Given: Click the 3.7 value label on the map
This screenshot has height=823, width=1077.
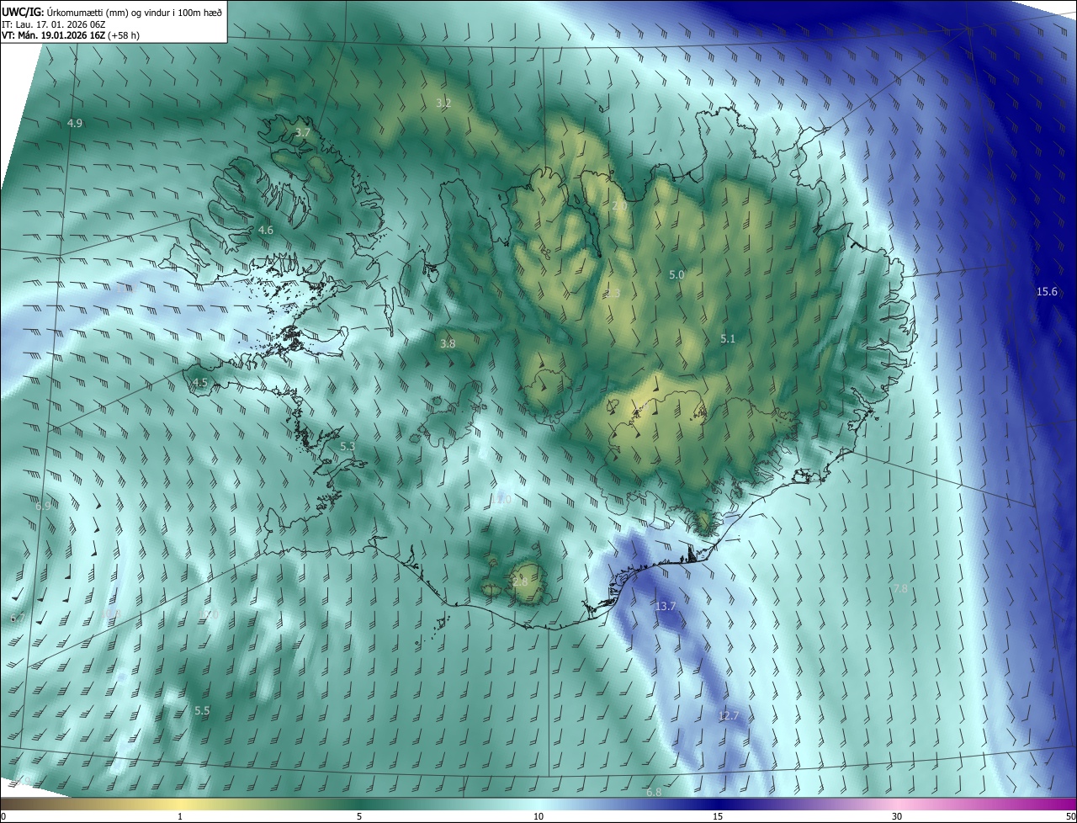Looking at the screenshot, I should [303, 133].
